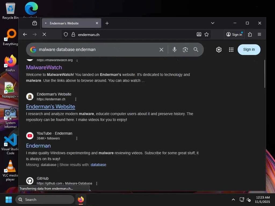Expand the list all tabs chevron
Screen dimensions: 275x206
pyautogui.click(x=213, y=23)
